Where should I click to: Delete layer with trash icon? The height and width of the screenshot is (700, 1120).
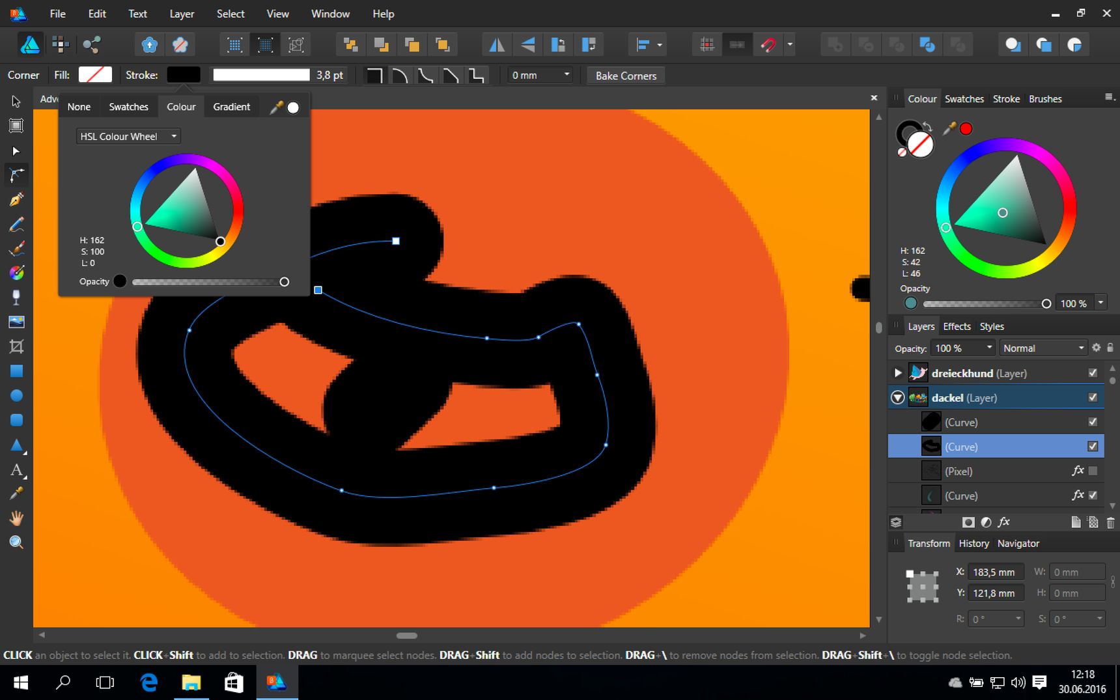click(1110, 522)
